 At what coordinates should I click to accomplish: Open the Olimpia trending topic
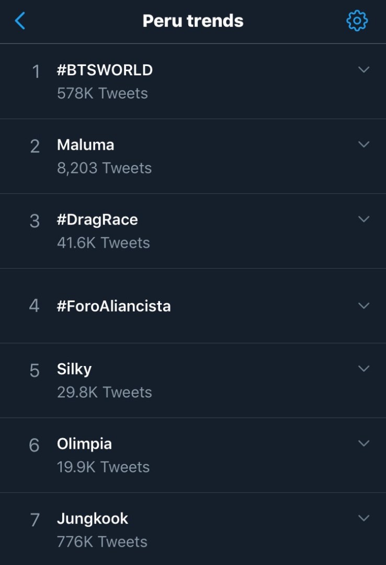click(84, 444)
